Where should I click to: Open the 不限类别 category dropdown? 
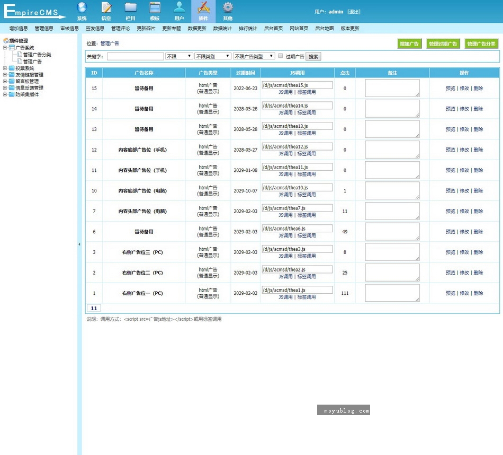click(x=213, y=56)
